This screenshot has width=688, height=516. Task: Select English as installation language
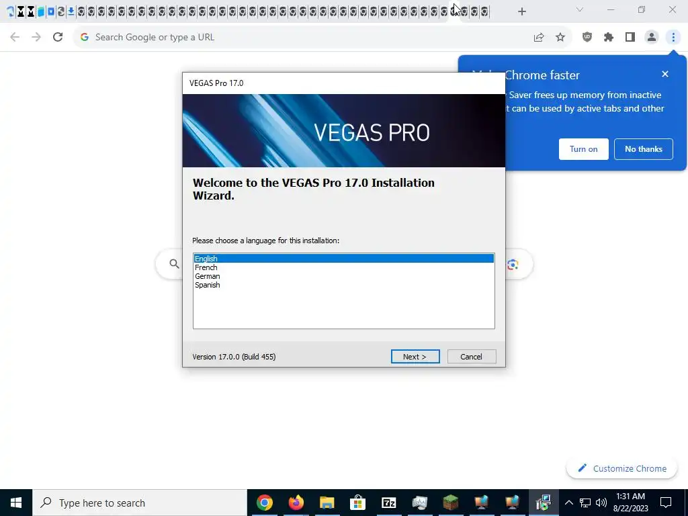coord(343,259)
